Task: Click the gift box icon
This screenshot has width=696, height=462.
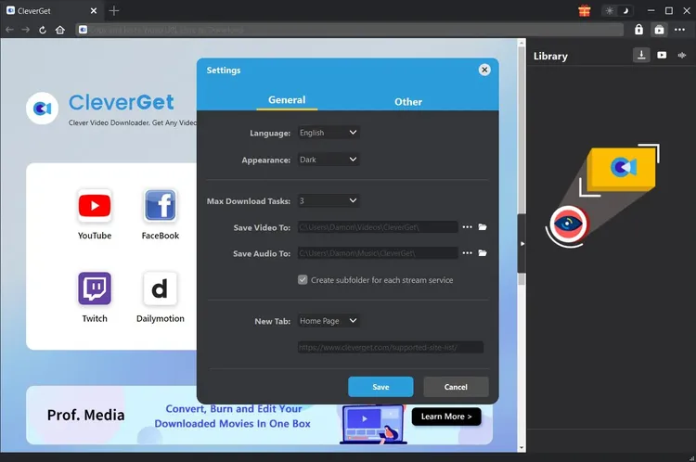Action: pyautogui.click(x=585, y=10)
